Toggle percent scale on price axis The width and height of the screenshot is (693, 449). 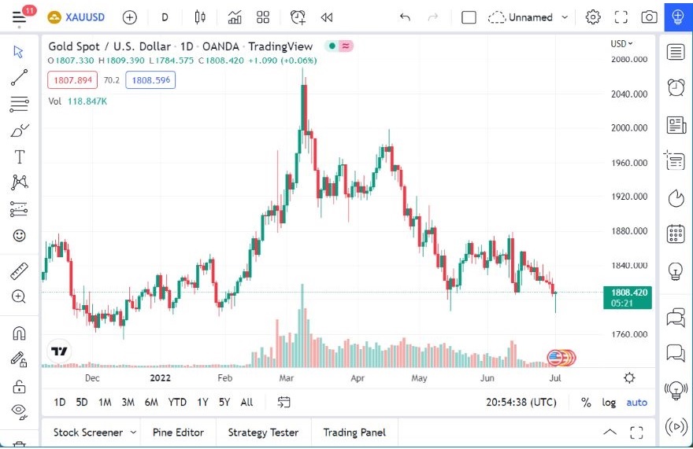pyautogui.click(x=586, y=403)
